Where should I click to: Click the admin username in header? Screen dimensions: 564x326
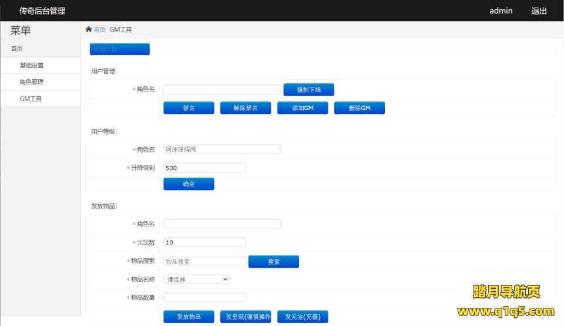501,11
